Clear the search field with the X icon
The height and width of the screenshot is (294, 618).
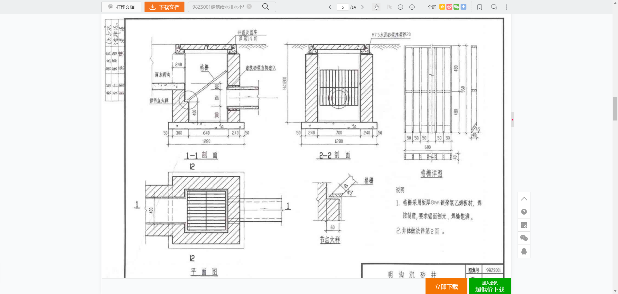249,6
